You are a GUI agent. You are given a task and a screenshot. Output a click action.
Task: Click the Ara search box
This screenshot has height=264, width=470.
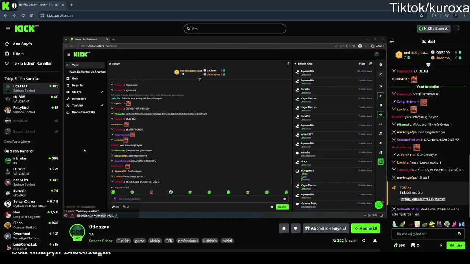tap(235, 29)
